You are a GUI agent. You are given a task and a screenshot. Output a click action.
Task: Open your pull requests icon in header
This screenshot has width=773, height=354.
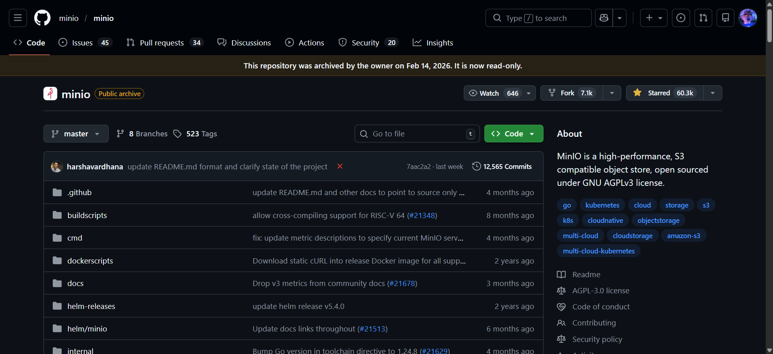point(703,18)
